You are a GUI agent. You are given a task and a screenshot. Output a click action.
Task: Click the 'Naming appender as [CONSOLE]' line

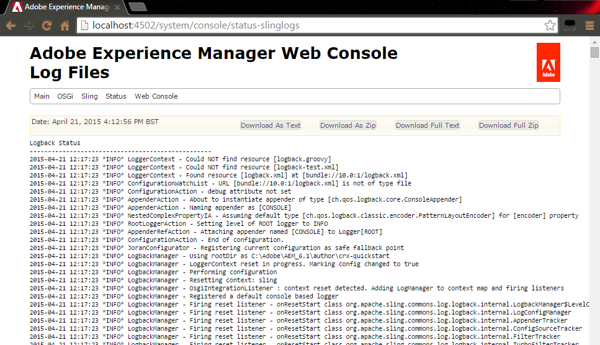pos(160,208)
